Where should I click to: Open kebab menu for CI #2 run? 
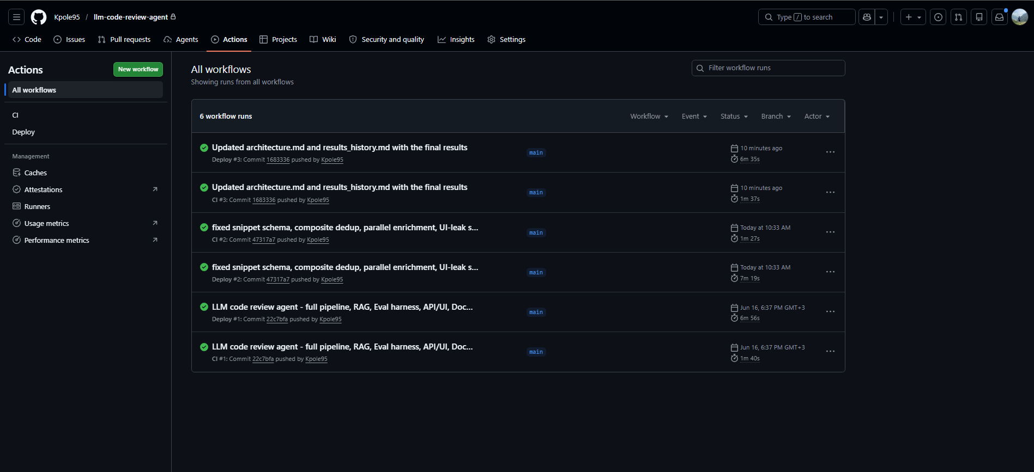[830, 232]
